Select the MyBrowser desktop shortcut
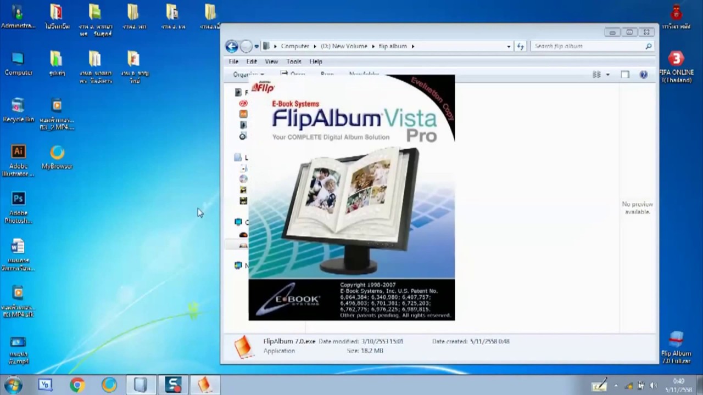 click(x=57, y=157)
